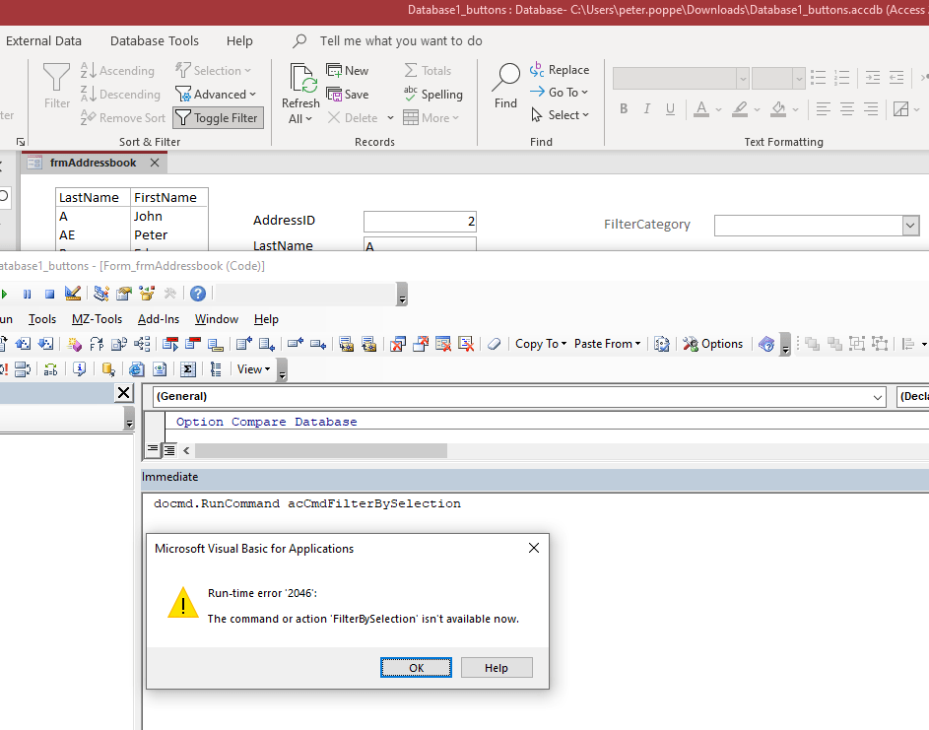Open the FilterCategory combo box

[x=911, y=226]
